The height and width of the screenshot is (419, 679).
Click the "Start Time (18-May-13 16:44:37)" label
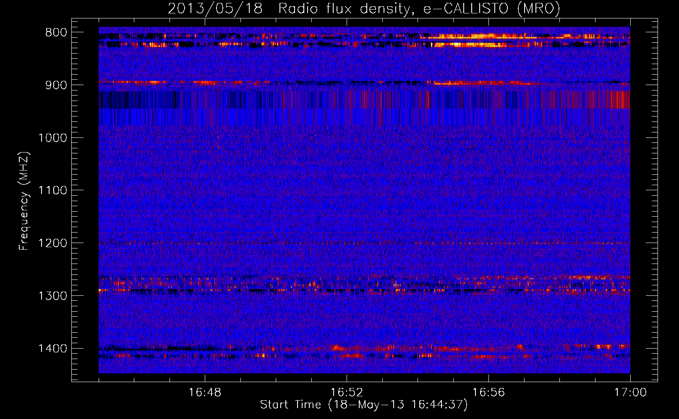[364, 405]
